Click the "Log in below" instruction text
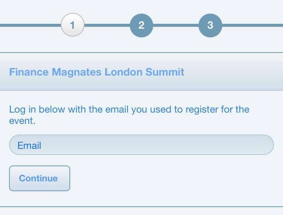The image size is (283, 215). tap(129, 110)
